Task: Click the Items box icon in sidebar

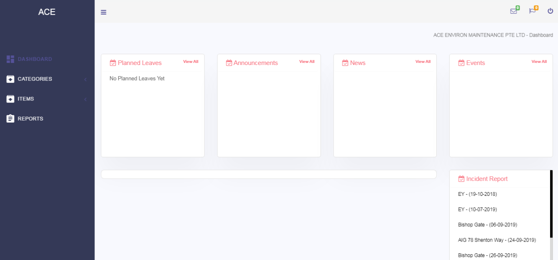Action: [10, 99]
